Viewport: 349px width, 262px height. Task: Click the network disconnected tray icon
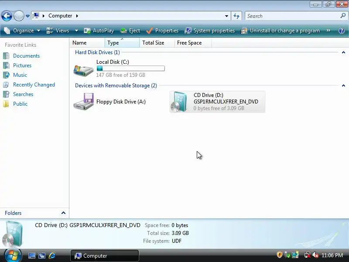tap(308, 255)
